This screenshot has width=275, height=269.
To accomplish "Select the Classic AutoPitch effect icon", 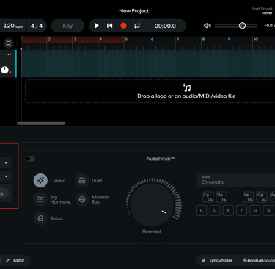I will coord(40,181).
